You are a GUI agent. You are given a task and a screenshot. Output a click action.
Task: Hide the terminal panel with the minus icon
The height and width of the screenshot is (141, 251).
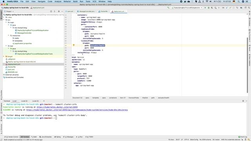point(247,101)
